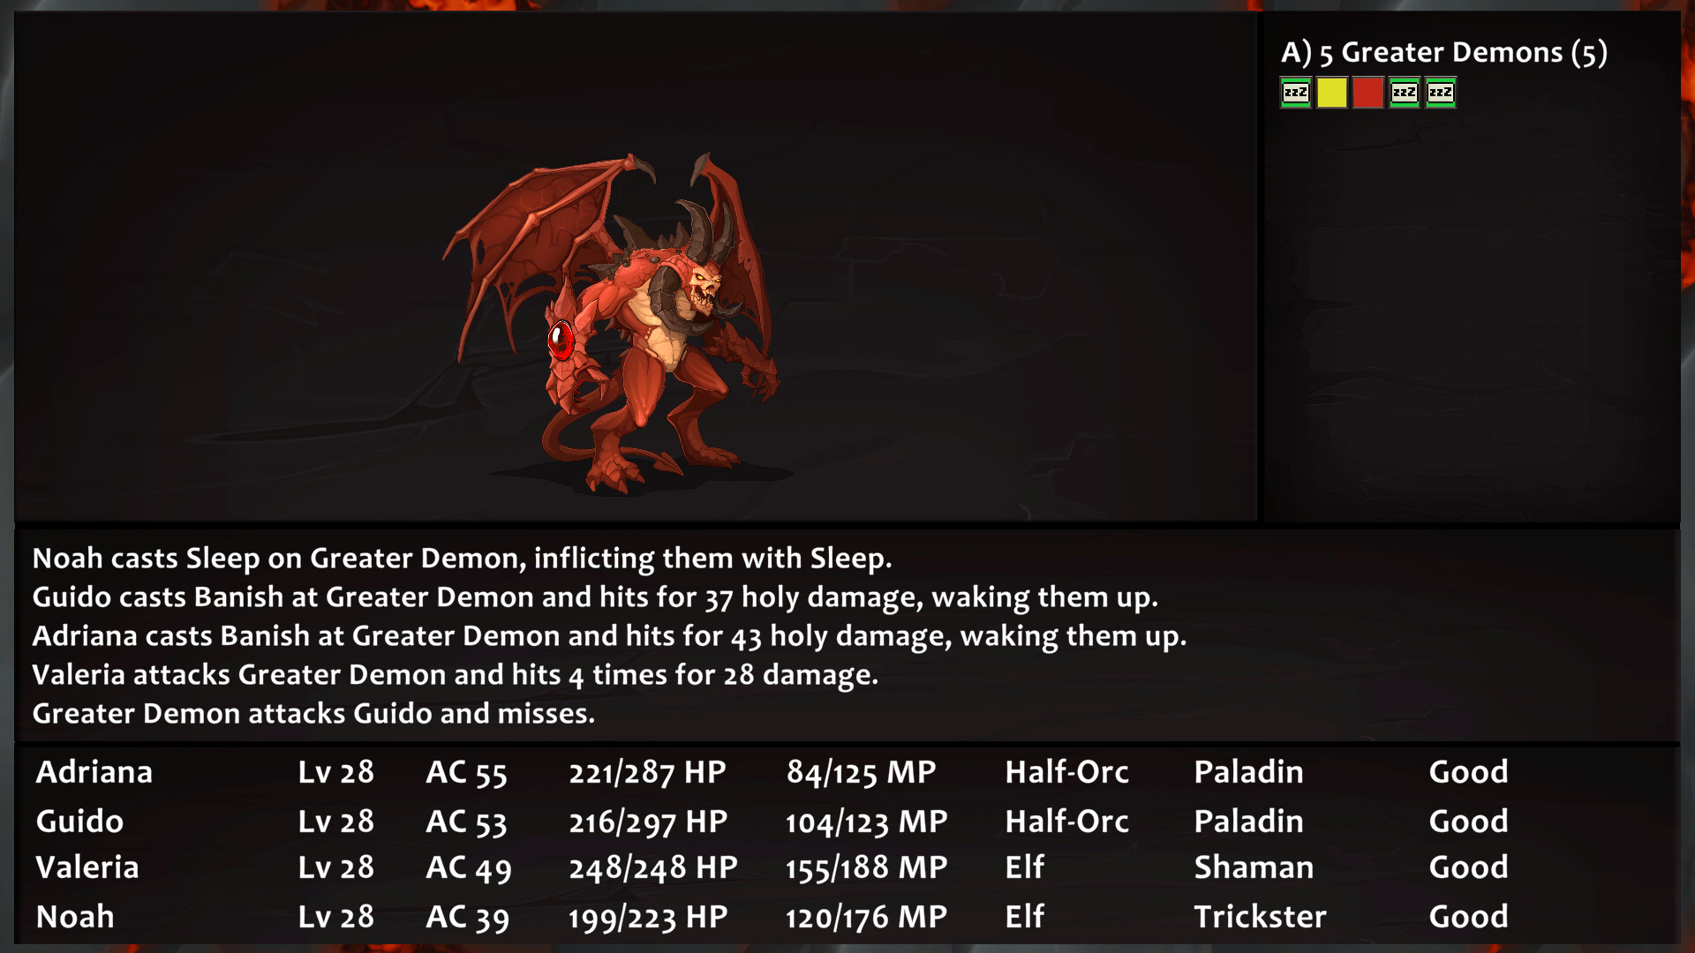The image size is (1695, 953).
Task: Click the fourth demon sleep icon
Action: [1404, 93]
